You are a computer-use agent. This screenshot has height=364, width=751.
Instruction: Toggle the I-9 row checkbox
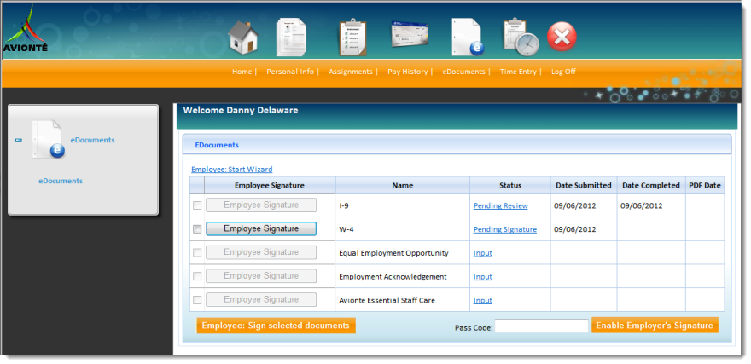(197, 205)
